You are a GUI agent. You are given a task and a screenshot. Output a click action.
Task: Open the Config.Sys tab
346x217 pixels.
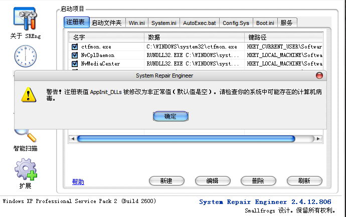point(236,23)
